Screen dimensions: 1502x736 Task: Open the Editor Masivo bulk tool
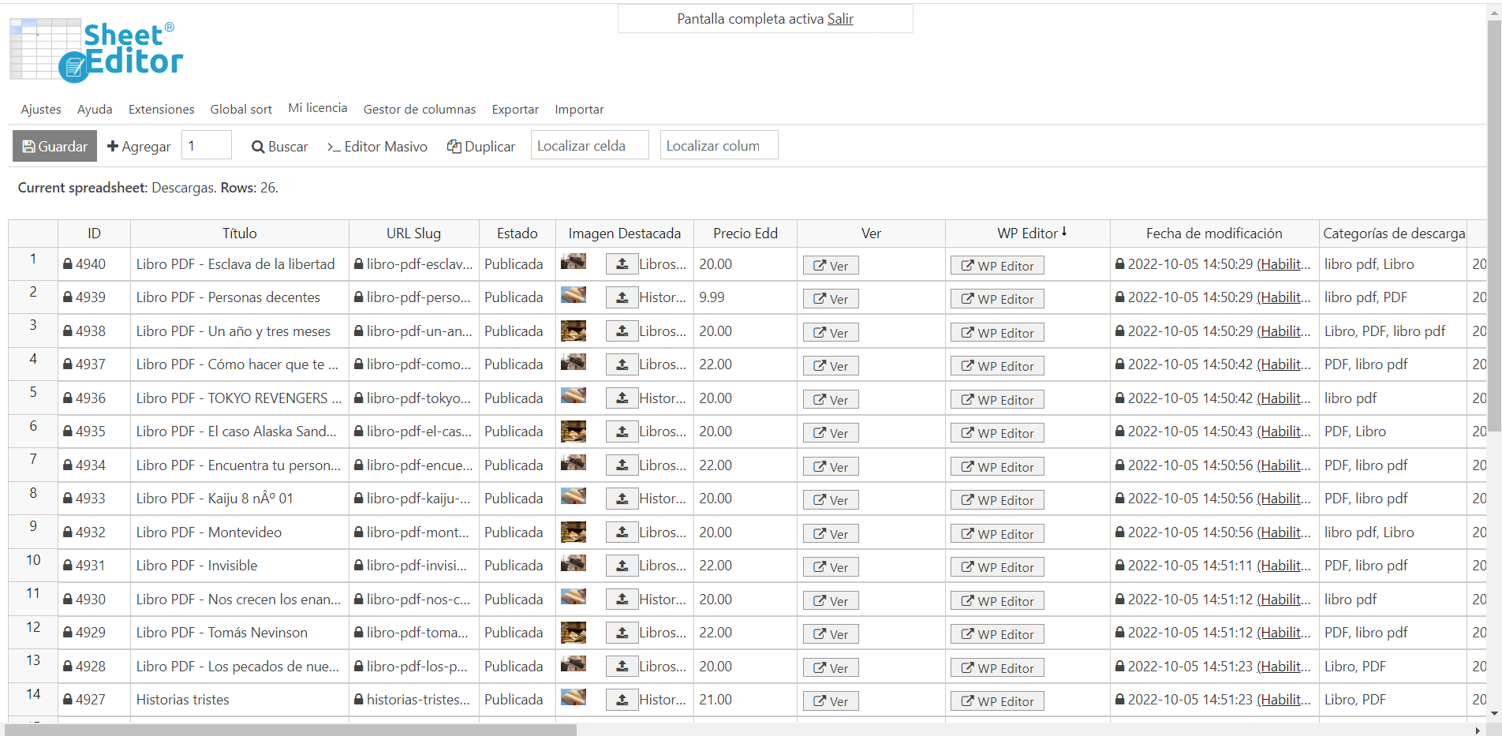(x=377, y=147)
